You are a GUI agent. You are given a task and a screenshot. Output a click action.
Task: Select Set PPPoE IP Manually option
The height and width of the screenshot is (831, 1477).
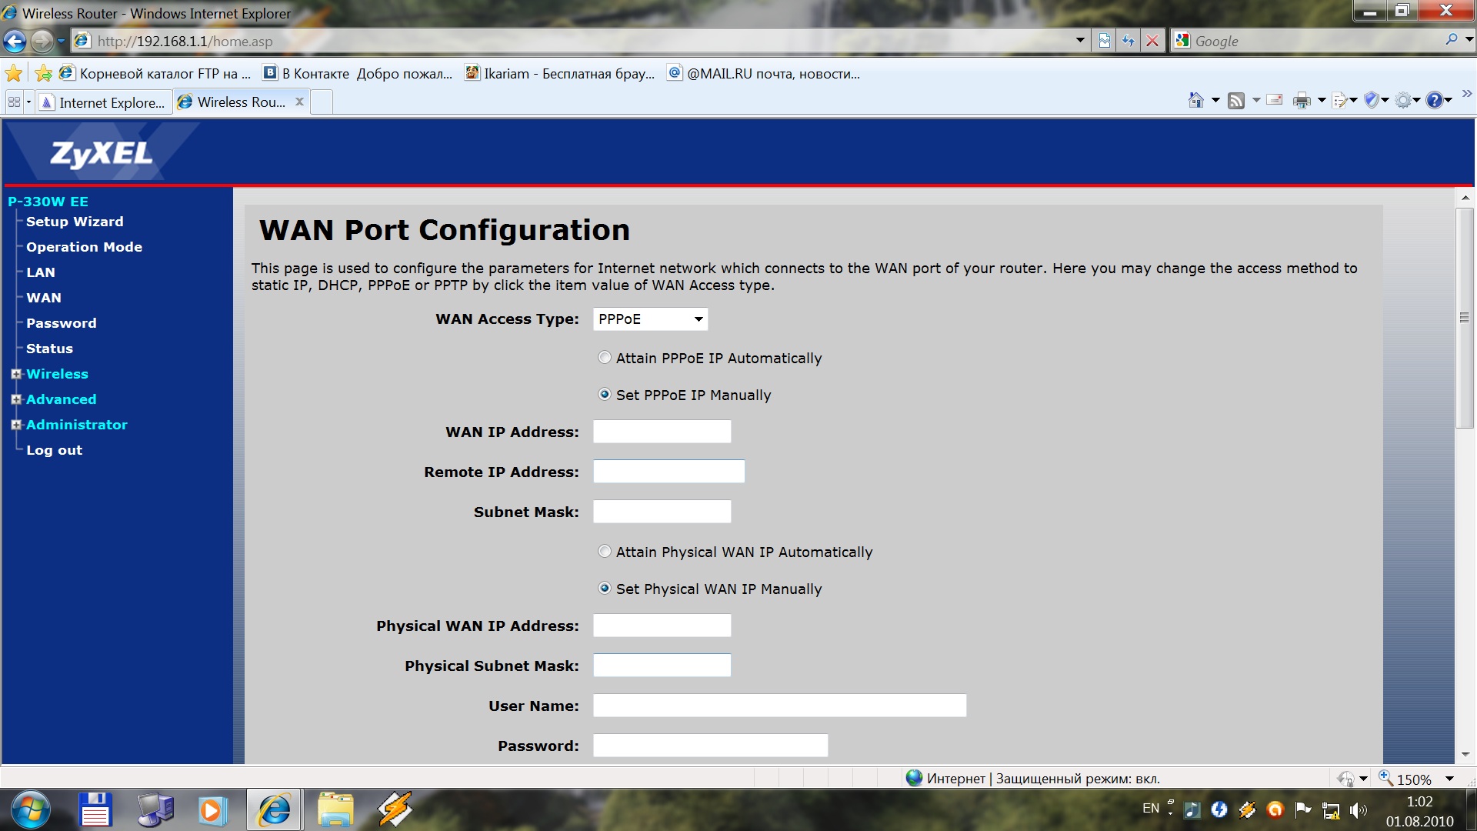coord(605,395)
